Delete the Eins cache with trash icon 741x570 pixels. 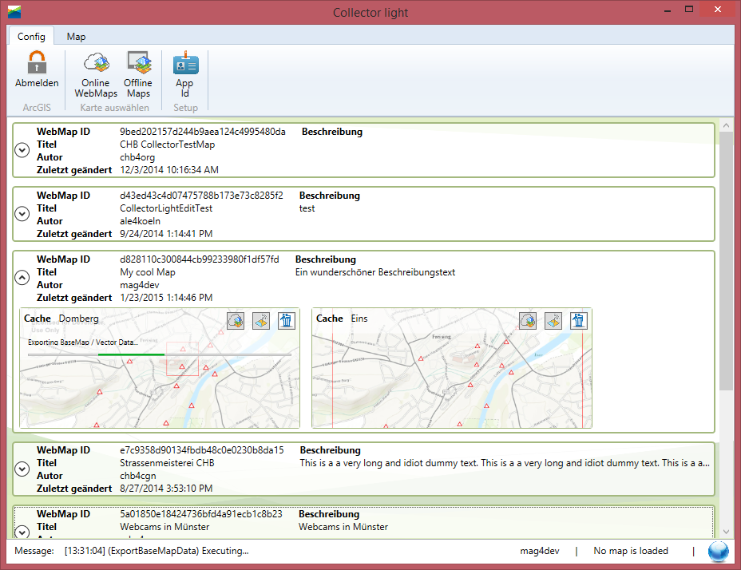578,321
